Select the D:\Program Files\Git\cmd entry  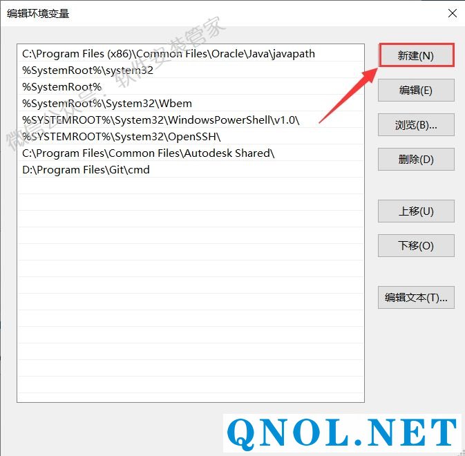point(191,170)
